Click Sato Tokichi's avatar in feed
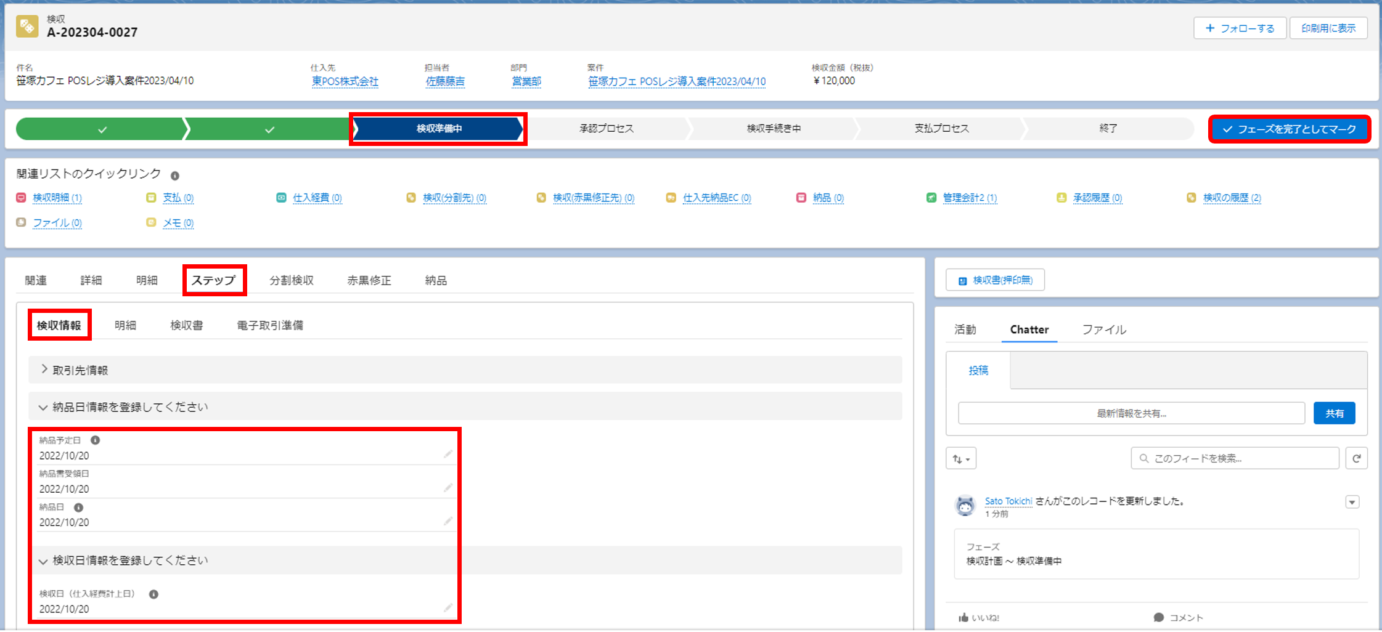 (x=965, y=506)
